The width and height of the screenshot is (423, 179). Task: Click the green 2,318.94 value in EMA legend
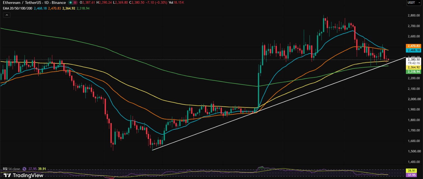click(x=83, y=8)
